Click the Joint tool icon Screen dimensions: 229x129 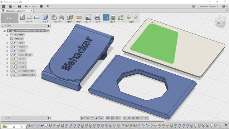(x=62, y=18)
